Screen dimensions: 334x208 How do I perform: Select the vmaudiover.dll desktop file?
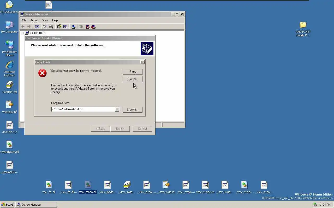[9, 147]
